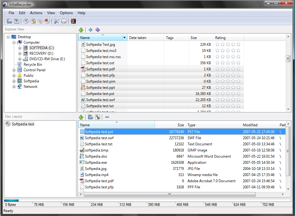This screenshot has height=216, width=295.
Task: Click the icon of Softpedia test.ppt
Action: point(83,87)
